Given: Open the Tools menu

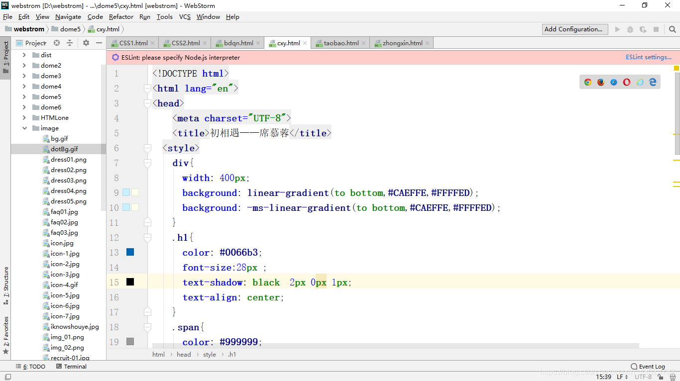Looking at the screenshot, I should (x=165, y=16).
